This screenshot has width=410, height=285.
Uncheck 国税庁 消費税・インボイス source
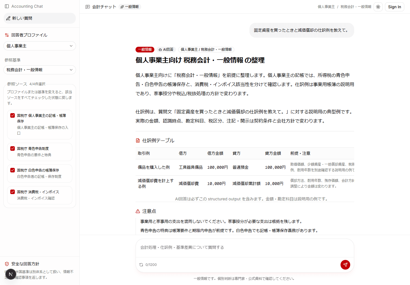[13, 192]
